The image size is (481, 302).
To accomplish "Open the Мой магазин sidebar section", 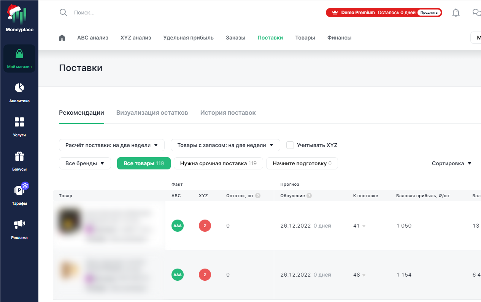I will click(19, 59).
